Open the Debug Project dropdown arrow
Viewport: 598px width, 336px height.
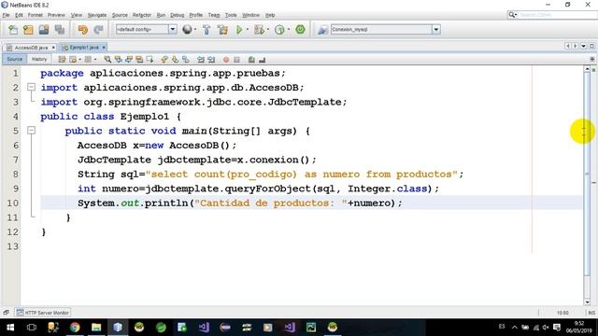pyautogui.click(x=268, y=29)
